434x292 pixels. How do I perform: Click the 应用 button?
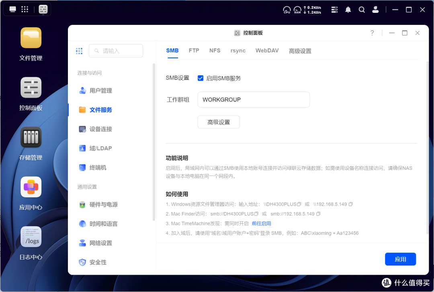click(400, 259)
